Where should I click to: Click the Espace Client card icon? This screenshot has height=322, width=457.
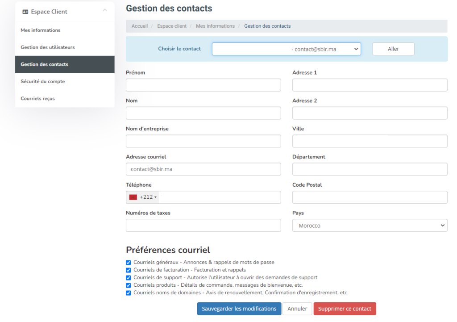[25, 12]
